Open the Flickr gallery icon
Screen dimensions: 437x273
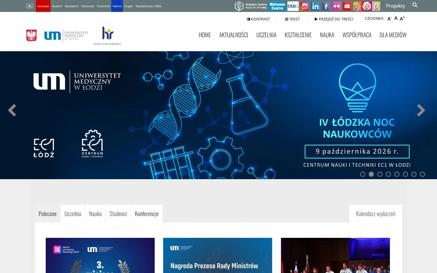click(337, 6)
